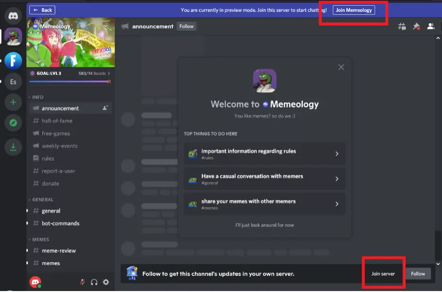Toggle headphones deafen in user panel
The image size is (442, 292).
(x=94, y=282)
